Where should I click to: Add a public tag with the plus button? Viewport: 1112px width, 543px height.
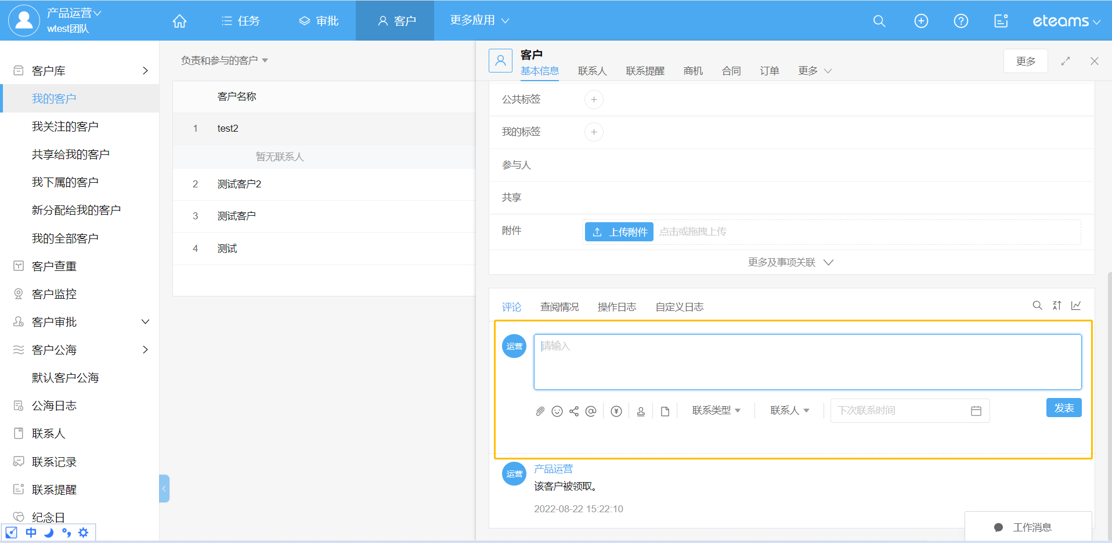pos(594,100)
